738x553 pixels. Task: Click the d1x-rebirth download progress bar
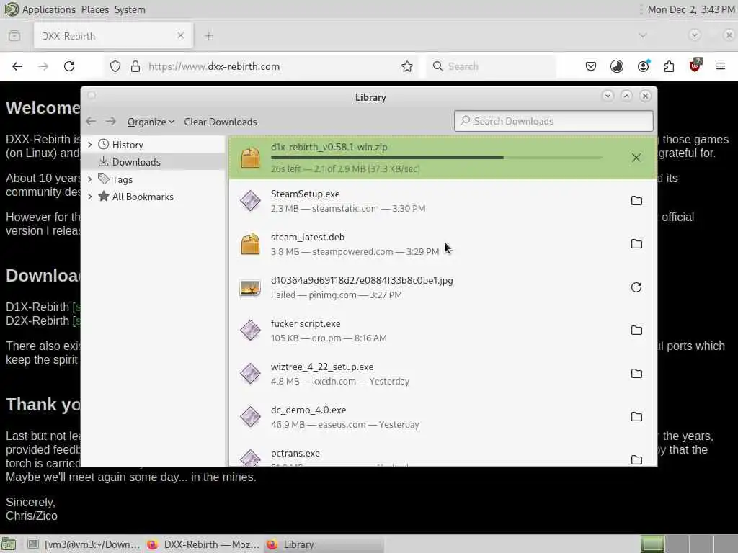pyautogui.click(x=436, y=158)
